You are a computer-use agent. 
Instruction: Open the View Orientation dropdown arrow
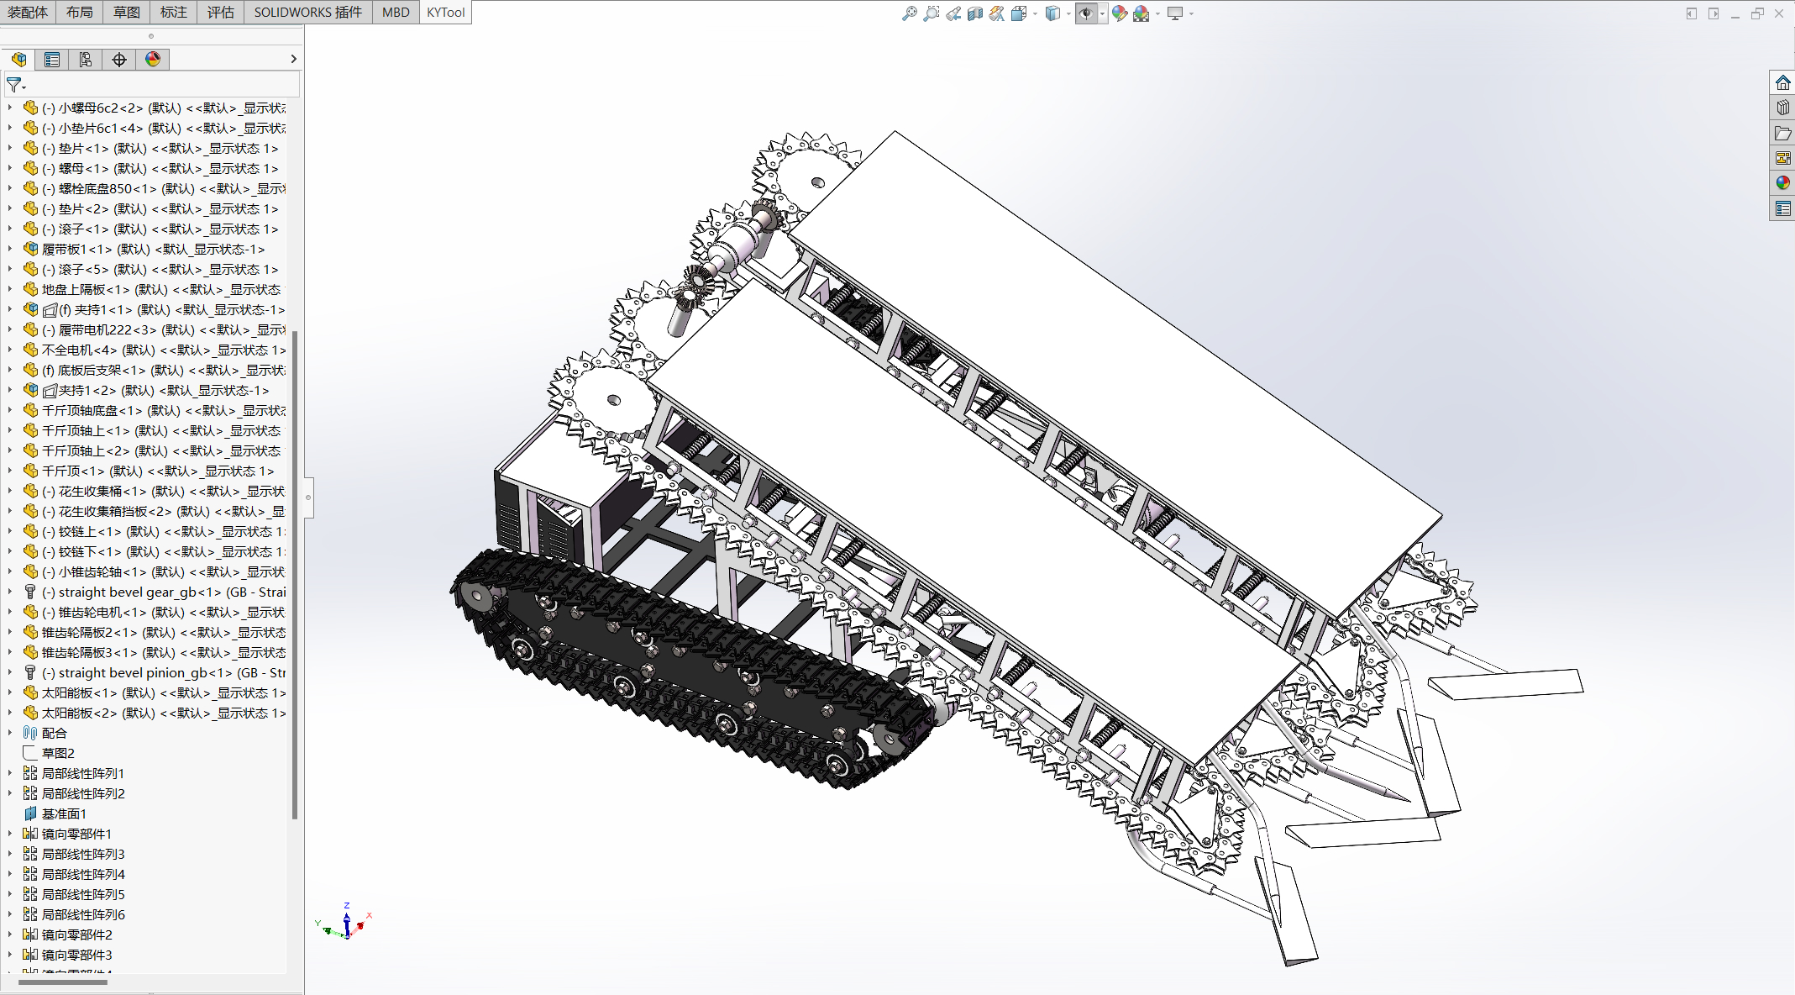[1035, 13]
